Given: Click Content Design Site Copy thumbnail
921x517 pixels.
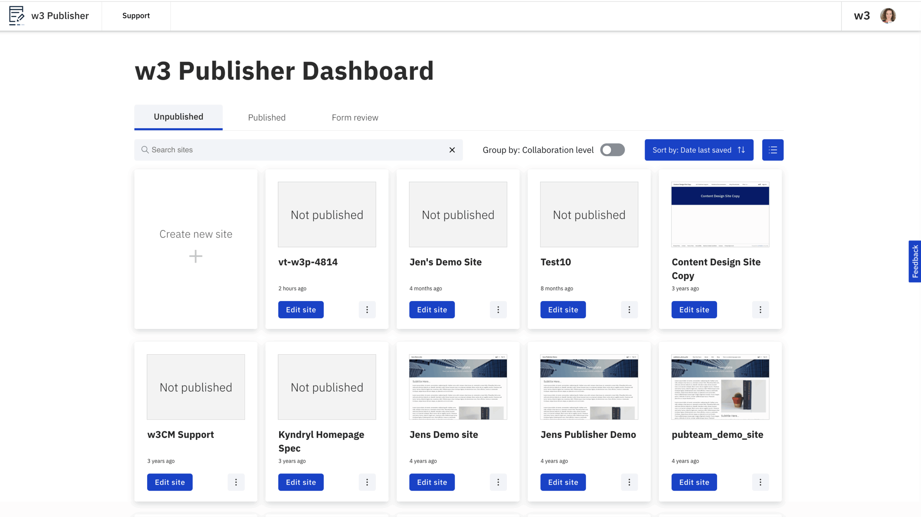Looking at the screenshot, I should 720,215.
